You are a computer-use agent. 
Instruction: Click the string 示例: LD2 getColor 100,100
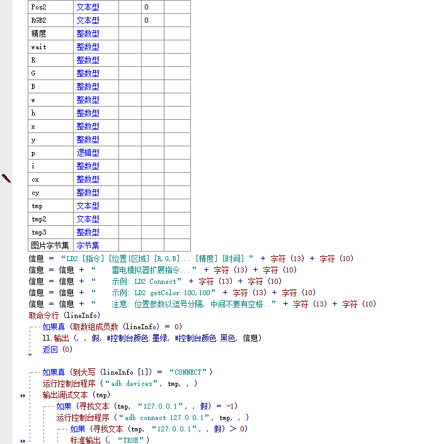pos(161,293)
